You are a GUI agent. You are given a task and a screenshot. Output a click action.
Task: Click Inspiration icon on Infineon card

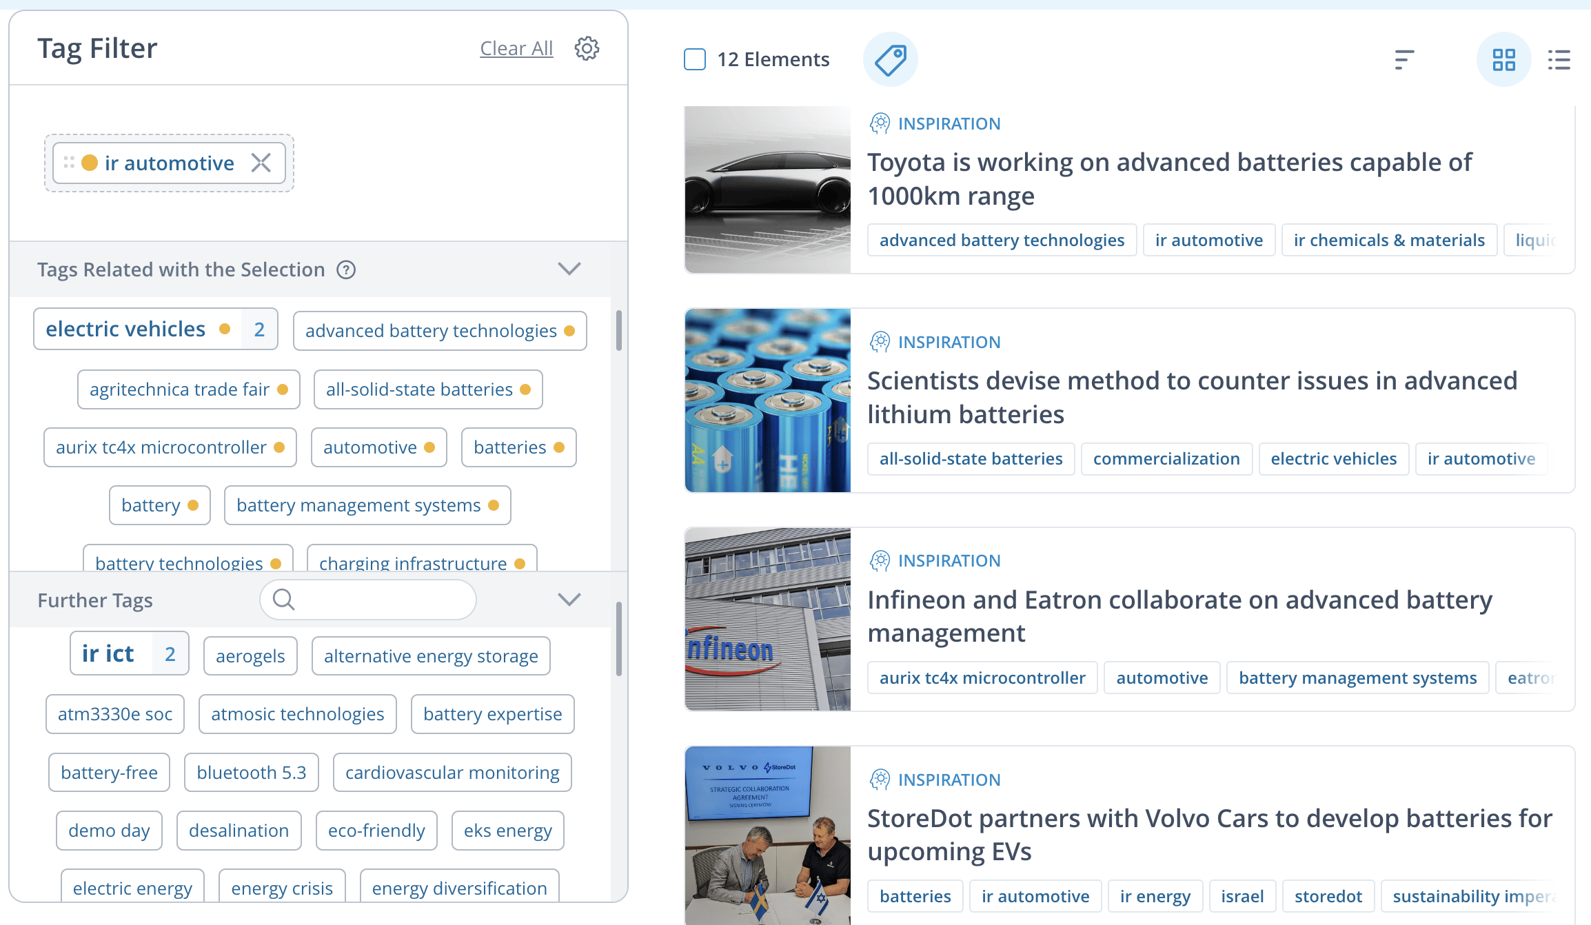[880, 560]
